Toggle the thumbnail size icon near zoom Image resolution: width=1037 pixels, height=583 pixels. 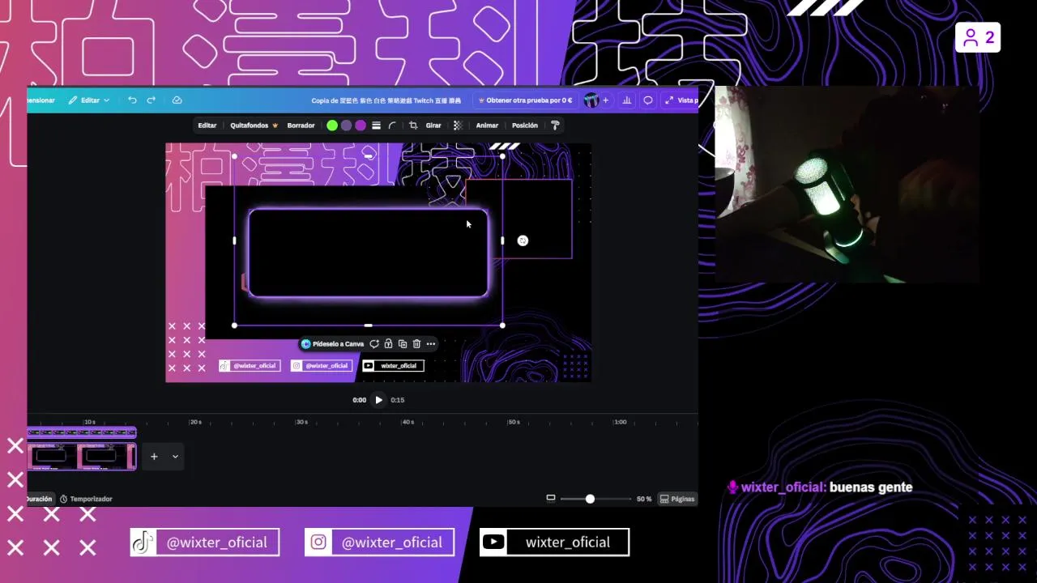(x=551, y=498)
